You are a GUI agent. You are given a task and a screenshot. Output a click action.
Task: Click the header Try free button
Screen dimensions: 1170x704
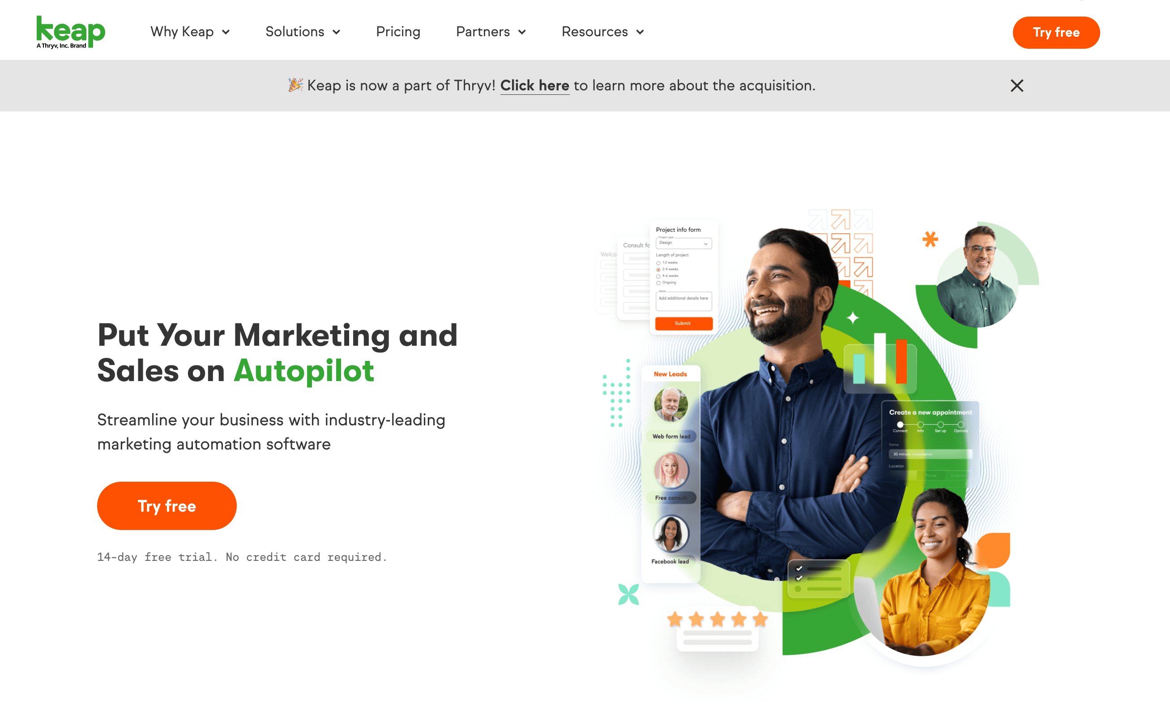tap(1056, 32)
